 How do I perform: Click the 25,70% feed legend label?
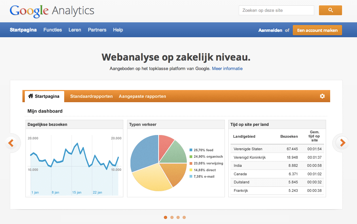point(203,150)
